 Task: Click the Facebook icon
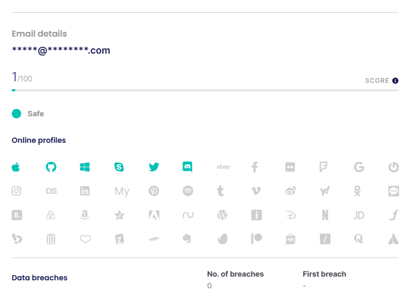[255, 167]
